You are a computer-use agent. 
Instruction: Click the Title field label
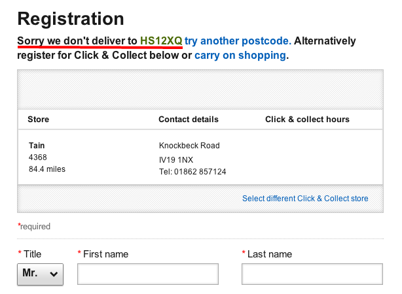(x=32, y=254)
